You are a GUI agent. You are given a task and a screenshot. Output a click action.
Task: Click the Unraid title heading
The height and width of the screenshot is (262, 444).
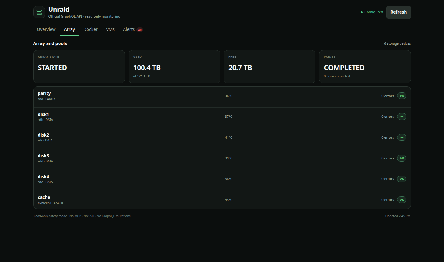pyautogui.click(x=59, y=10)
